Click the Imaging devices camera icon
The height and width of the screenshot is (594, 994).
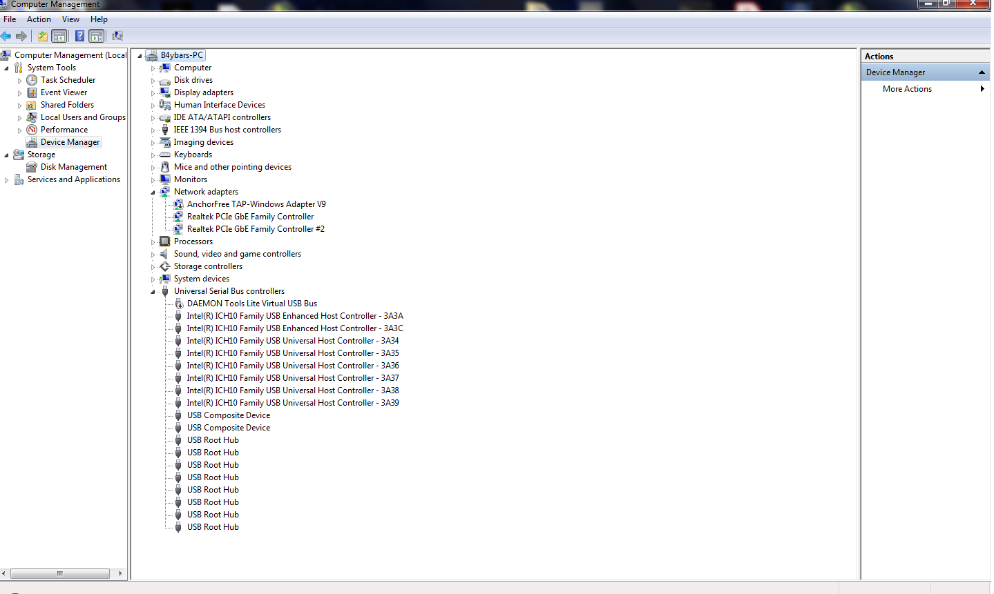coord(165,142)
